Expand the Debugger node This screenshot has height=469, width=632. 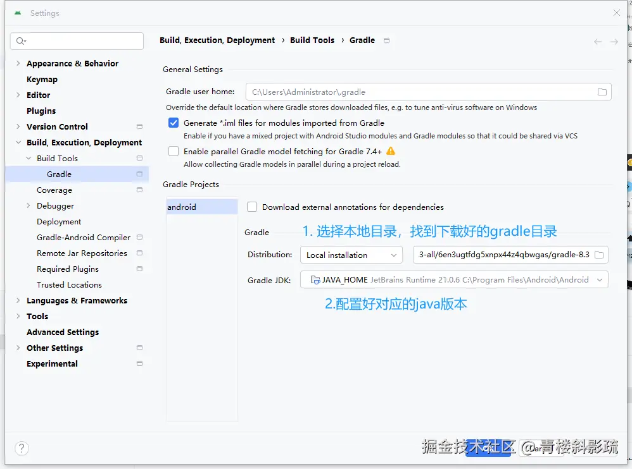pos(28,205)
